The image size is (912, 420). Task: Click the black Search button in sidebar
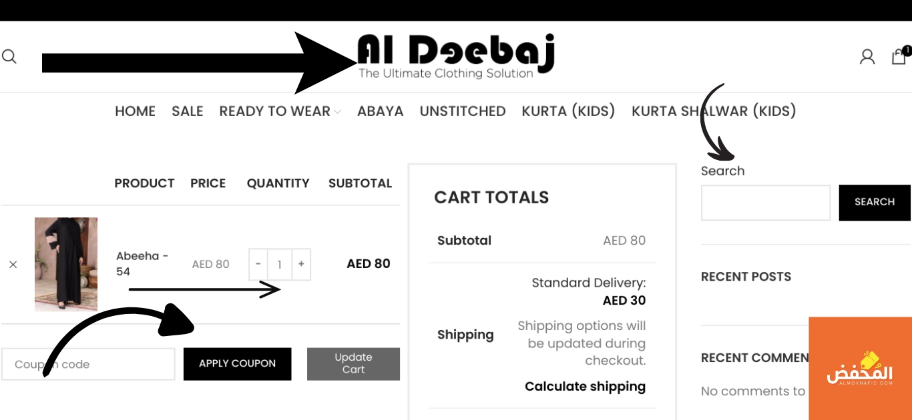tap(875, 202)
